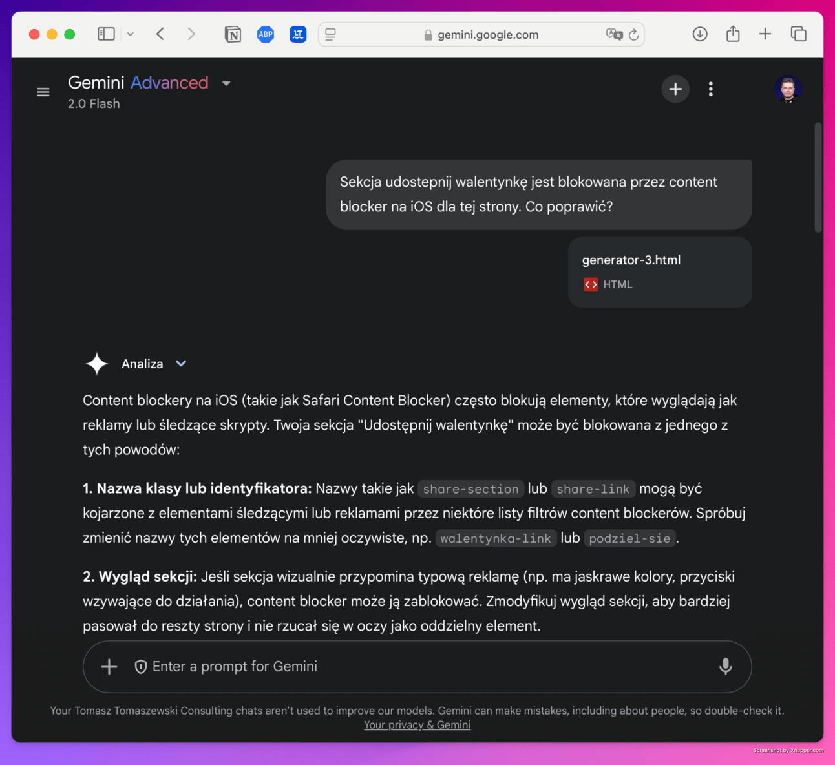Click the user message about content blocker
Image resolution: width=835 pixels, height=765 pixels.
539,194
